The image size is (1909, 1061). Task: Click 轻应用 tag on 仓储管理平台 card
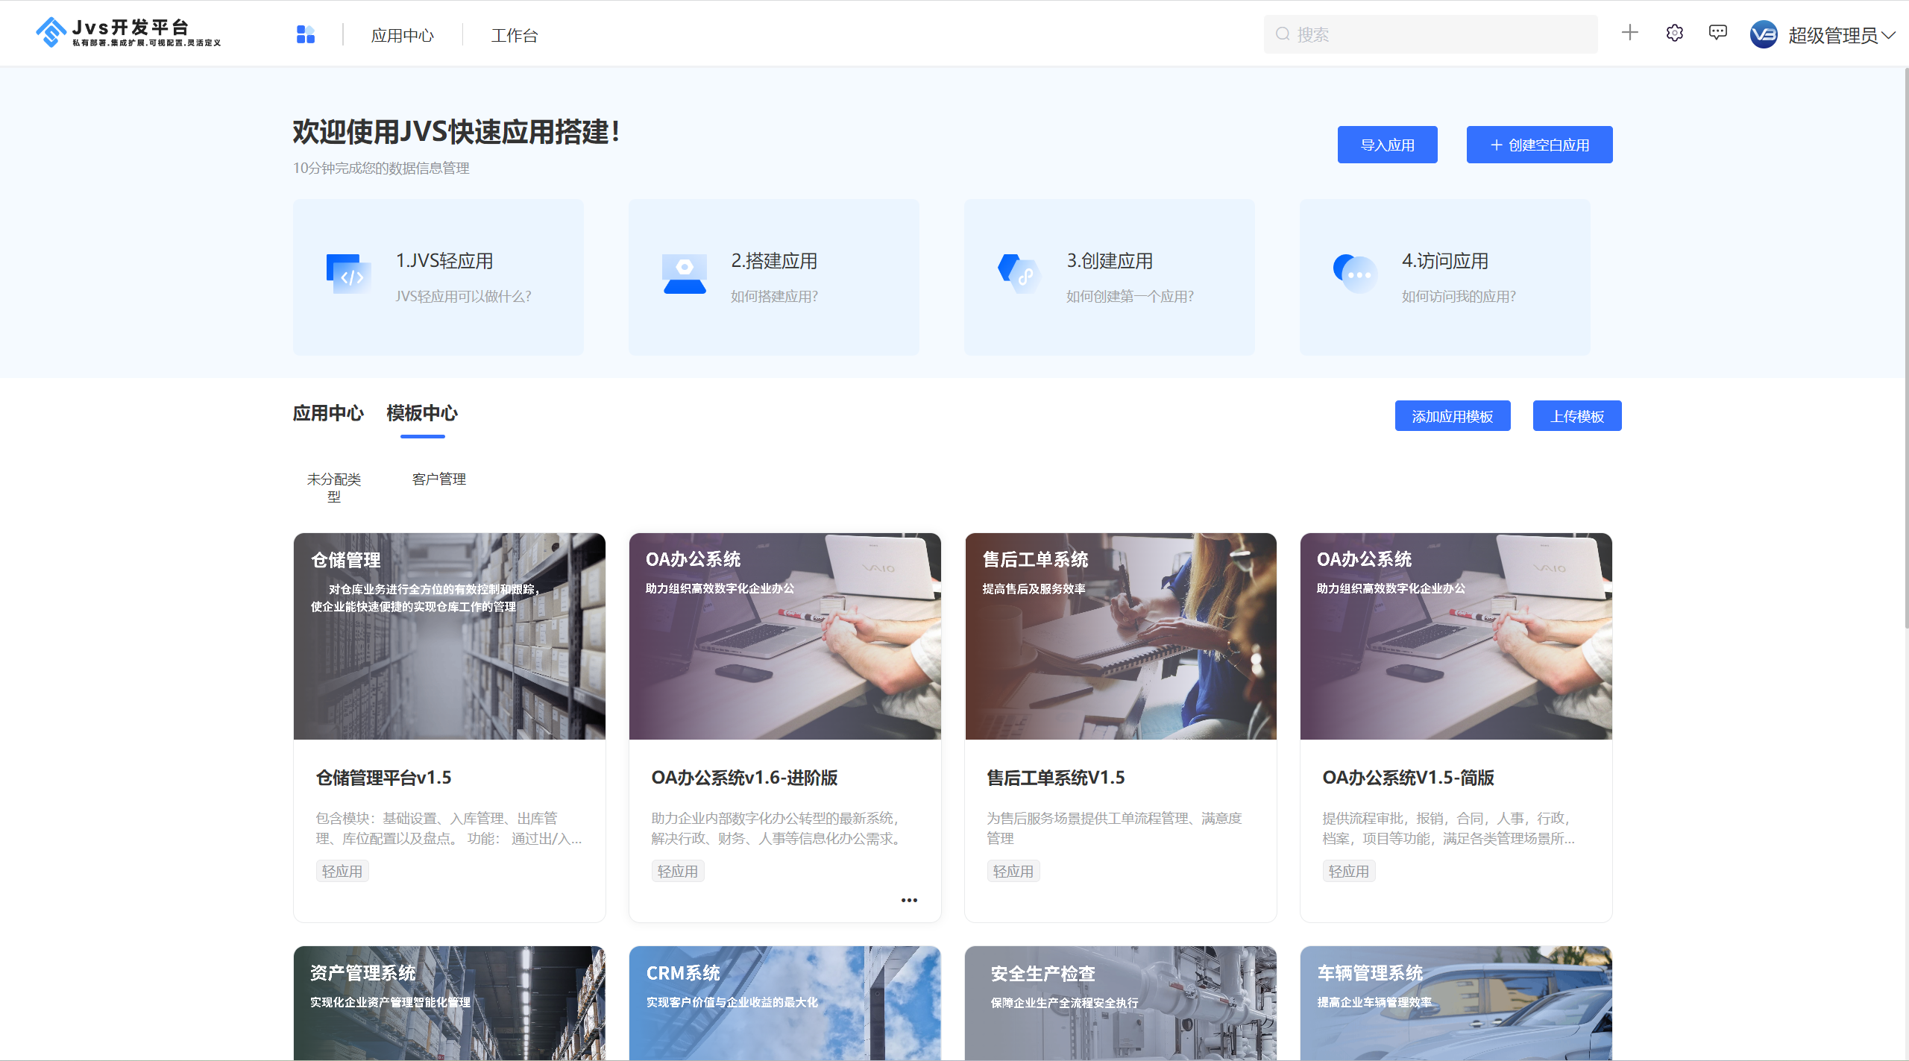(x=342, y=872)
